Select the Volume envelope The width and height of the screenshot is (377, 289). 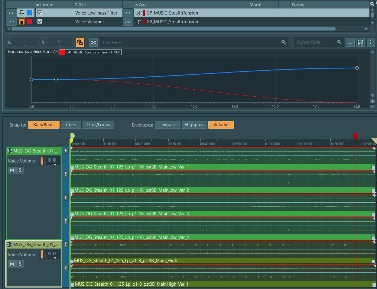coord(221,125)
